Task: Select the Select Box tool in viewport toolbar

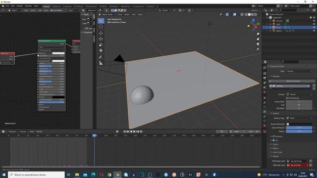Action: [x=101, y=21]
